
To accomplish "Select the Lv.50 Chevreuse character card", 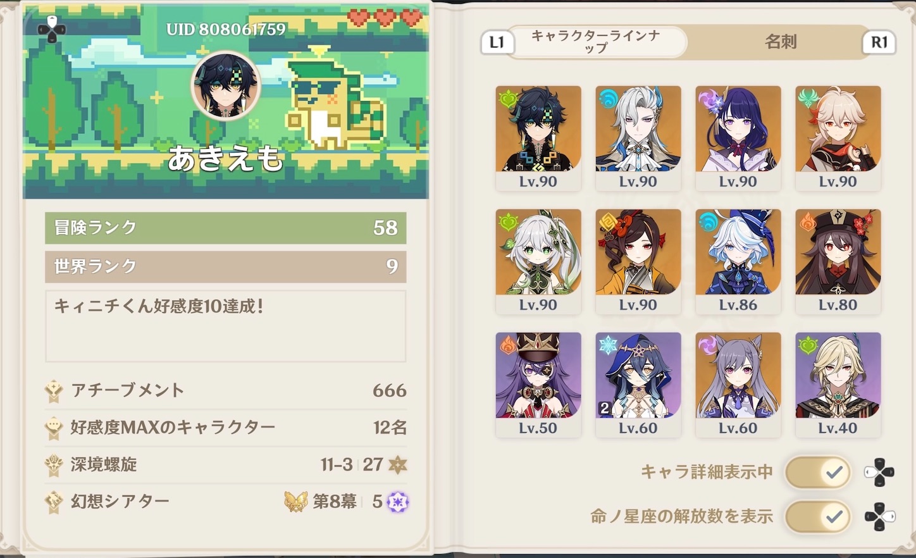I will click(x=538, y=385).
